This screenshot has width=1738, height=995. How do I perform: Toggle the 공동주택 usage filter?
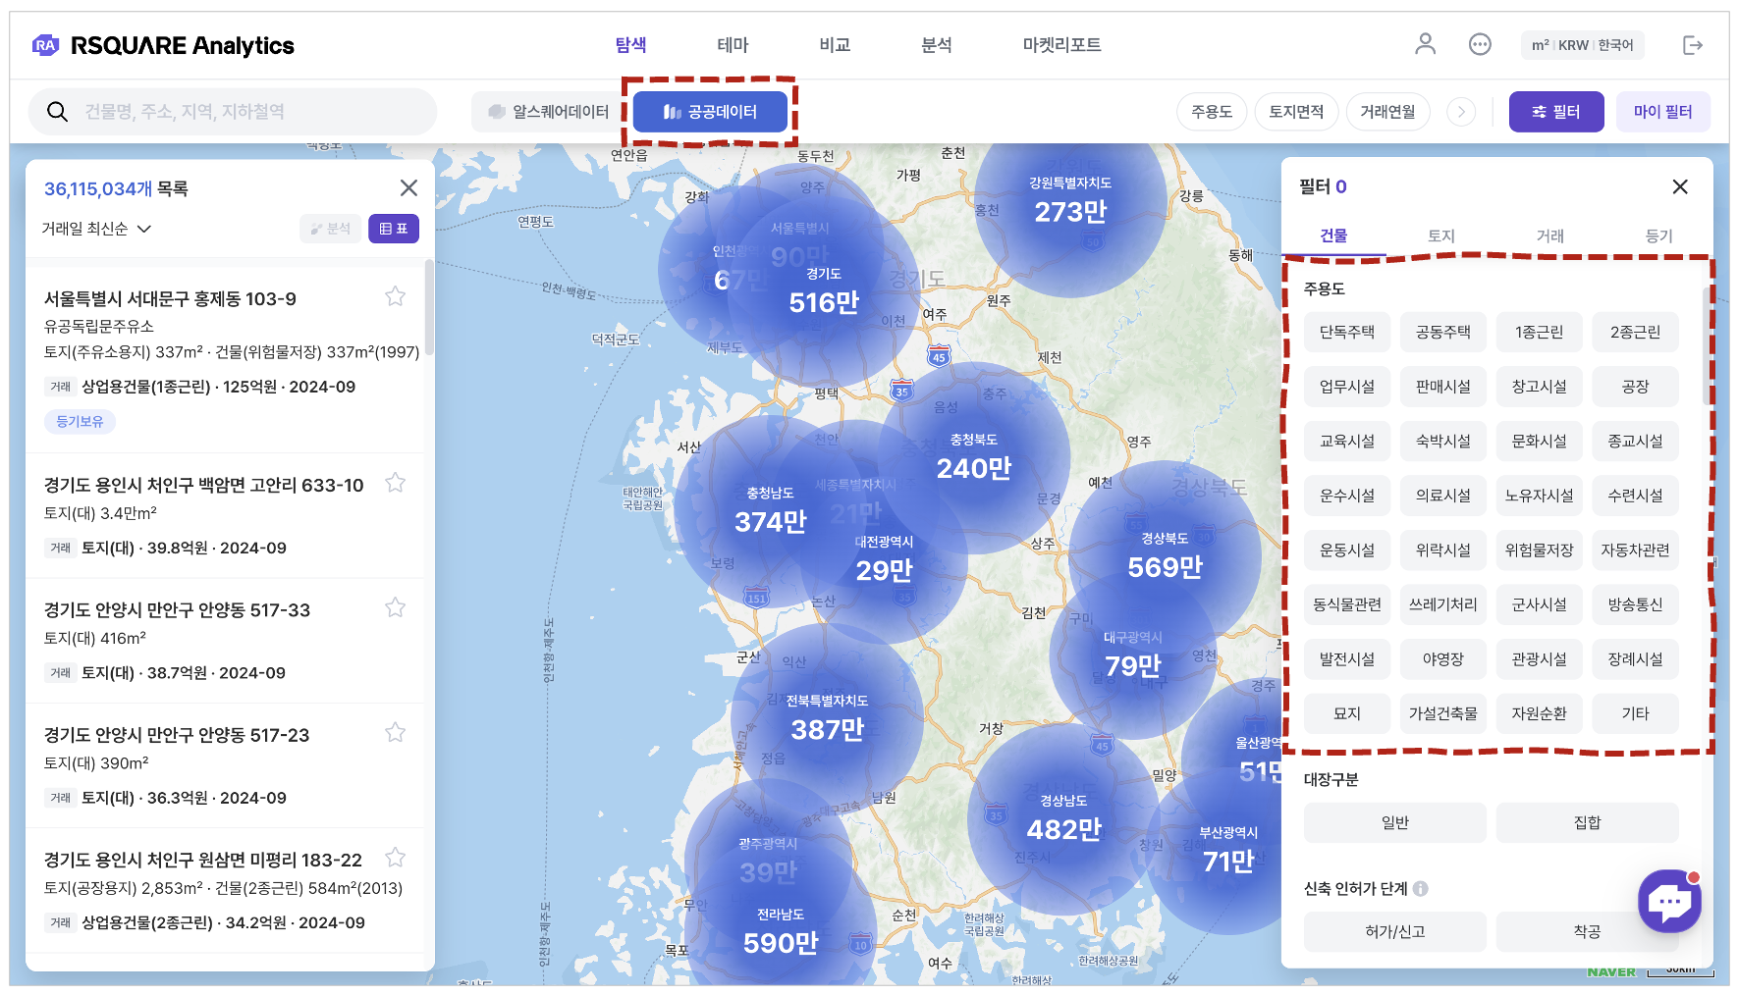1442,333
